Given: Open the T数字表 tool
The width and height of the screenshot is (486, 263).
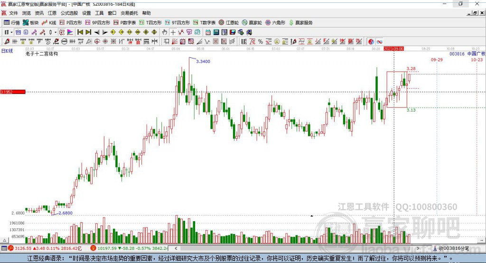Looking at the screenshot, I should click(204, 23).
